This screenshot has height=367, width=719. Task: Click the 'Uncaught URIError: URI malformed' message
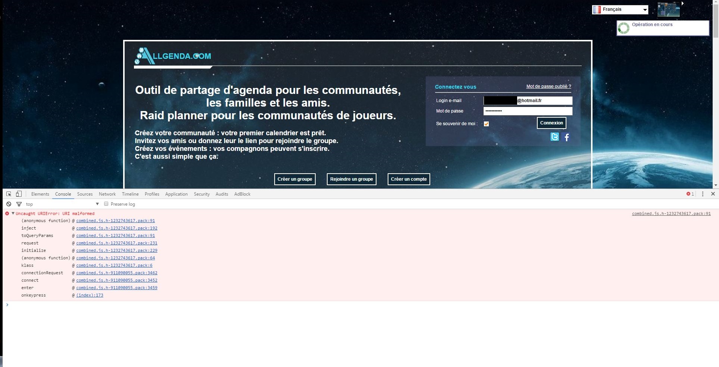point(55,213)
